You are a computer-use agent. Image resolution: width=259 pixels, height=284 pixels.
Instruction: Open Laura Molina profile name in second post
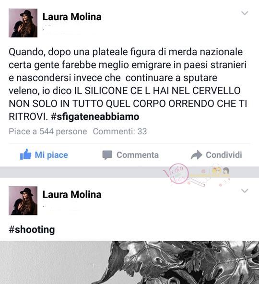coord(72,194)
